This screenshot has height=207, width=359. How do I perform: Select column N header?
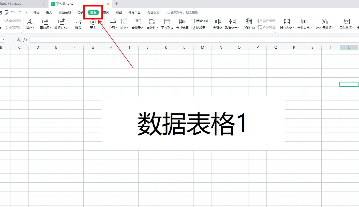221,47
